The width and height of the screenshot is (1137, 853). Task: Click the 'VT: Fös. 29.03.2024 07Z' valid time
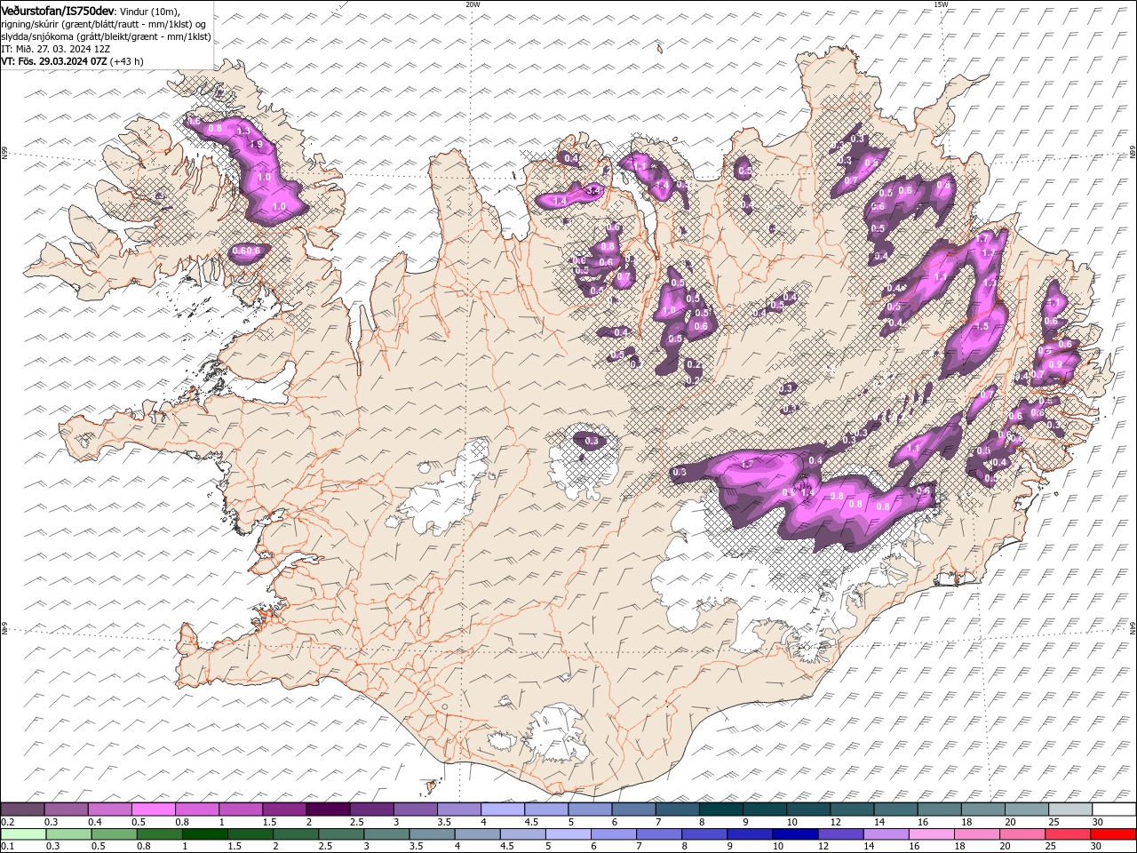click(54, 61)
